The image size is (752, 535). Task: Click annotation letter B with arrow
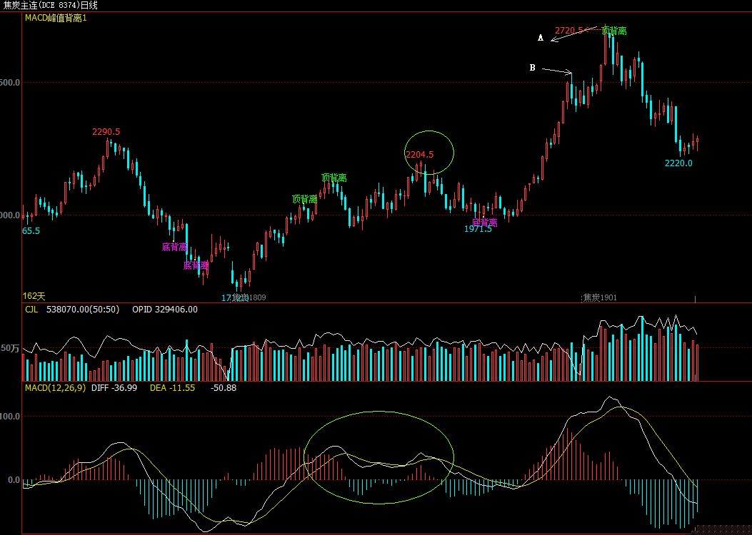(532, 68)
